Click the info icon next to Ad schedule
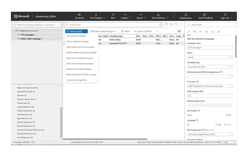 [199, 110]
